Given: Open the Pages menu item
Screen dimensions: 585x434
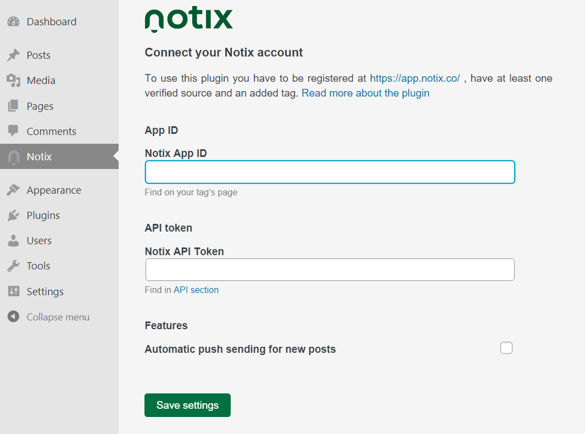Looking at the screenshot, I should coord(40,106).
